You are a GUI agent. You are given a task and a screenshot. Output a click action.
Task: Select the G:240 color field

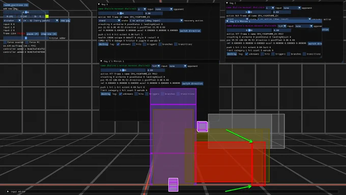tap(24, 16)
